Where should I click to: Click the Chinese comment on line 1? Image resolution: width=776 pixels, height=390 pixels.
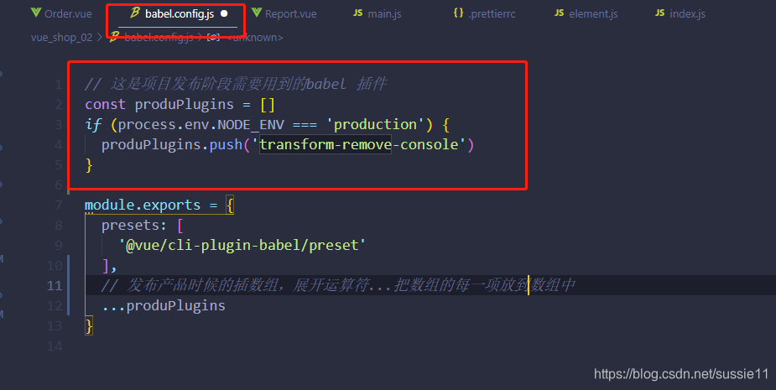236,84
